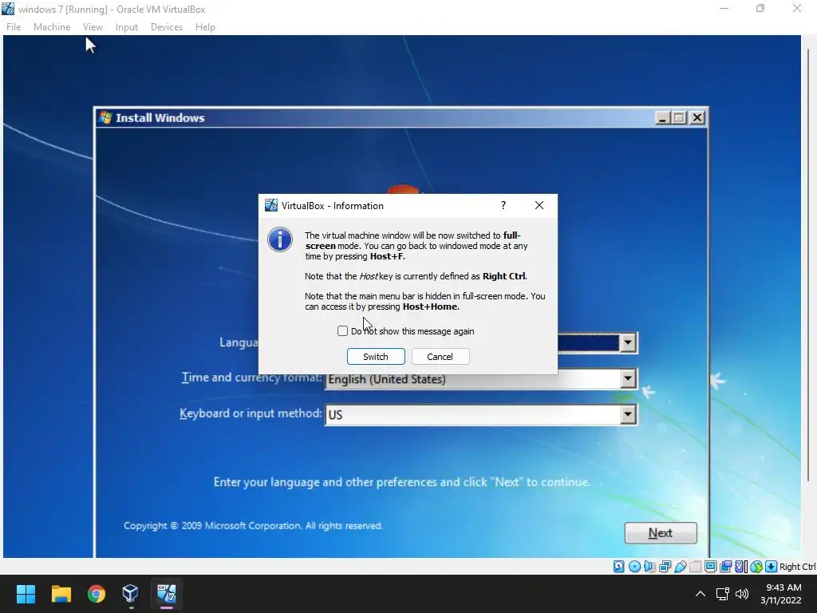This screenshot has height=613, width=817.
Task: Launch Google Chrome from taskbar
Action: tap(97, 594)
